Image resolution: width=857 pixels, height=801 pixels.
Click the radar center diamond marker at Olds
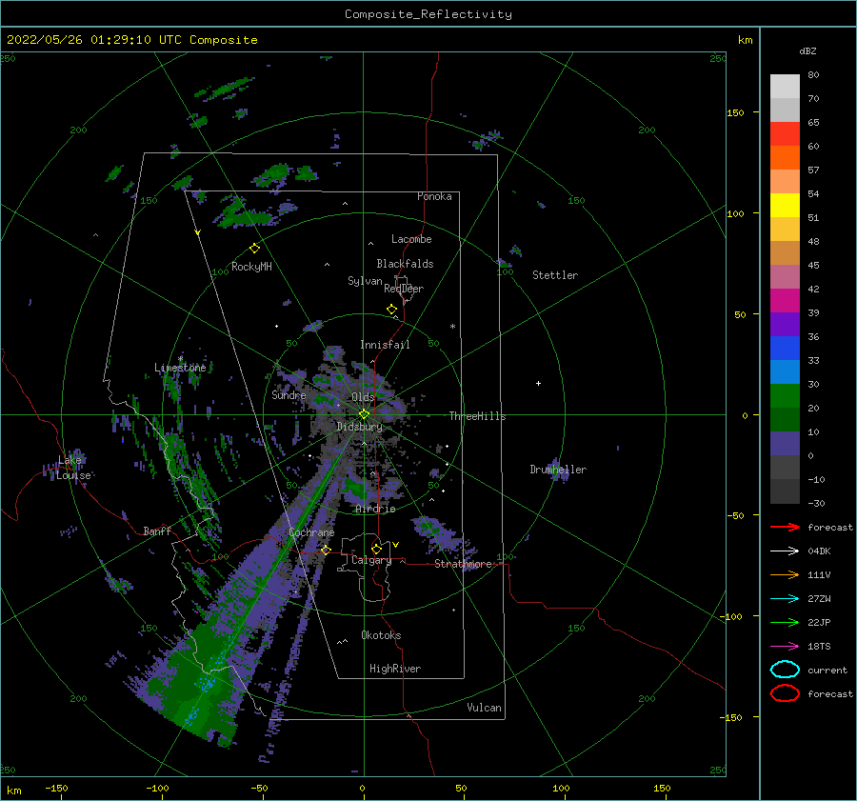[x=364, y=414]
